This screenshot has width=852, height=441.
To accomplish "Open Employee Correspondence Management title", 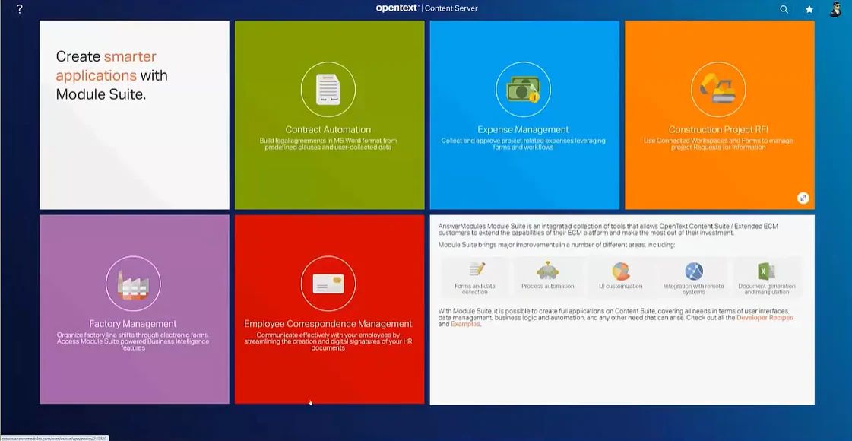I will click(328, 324).
